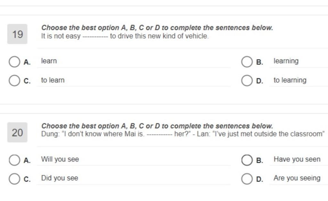The height and width of the screenshot is (201, 328).
Task: Click the question number 20 badge
Action: (17, 132)
